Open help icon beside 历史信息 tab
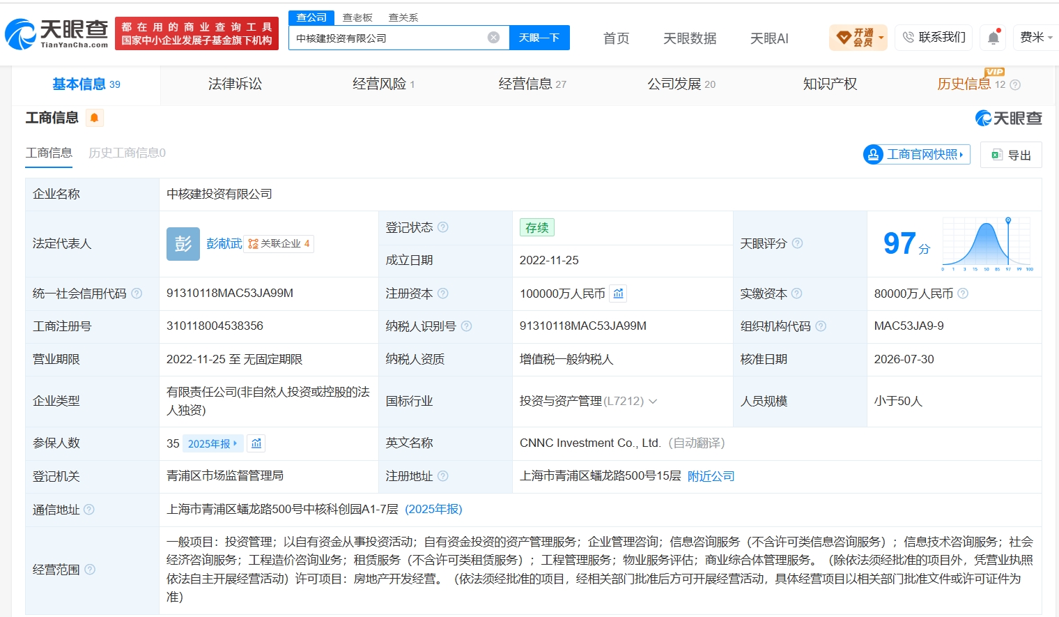Viewport: 1059px width, 617px height. tap(1015, 85)
